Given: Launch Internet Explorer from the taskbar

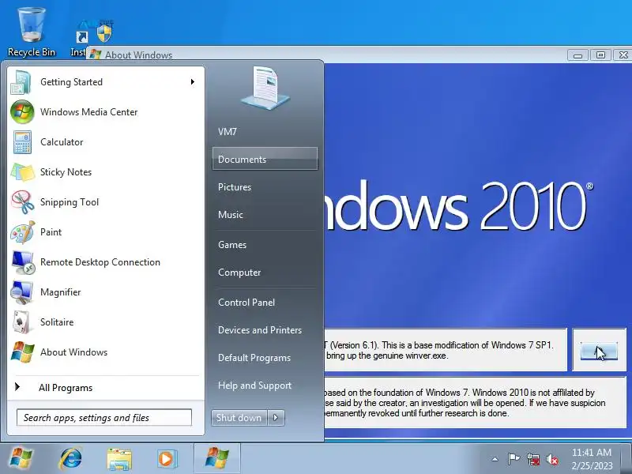Looking at the screenshot, I should (70, 459).
